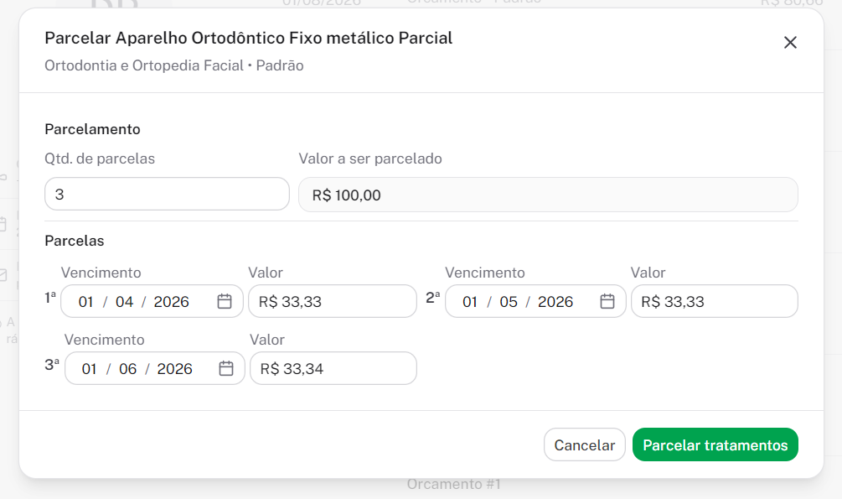Open calendar picker for 2nd installment date
The width and height of the screenshot is (842, 499).
(607, 302)
